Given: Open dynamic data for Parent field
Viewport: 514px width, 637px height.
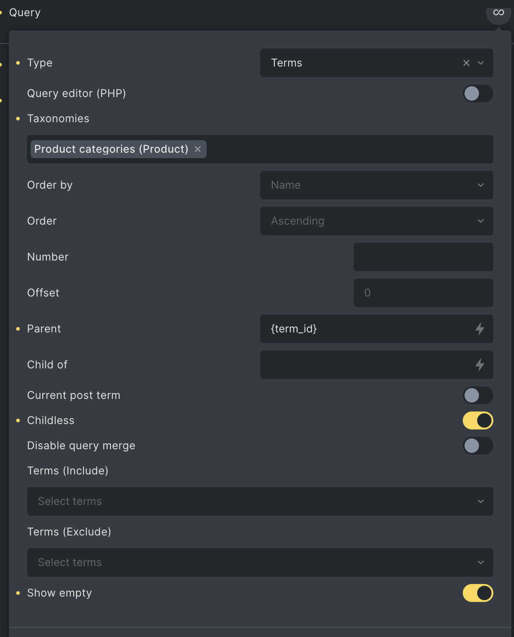Looking at the screenshot, I should pyautogui.click(x=480, y=329).
